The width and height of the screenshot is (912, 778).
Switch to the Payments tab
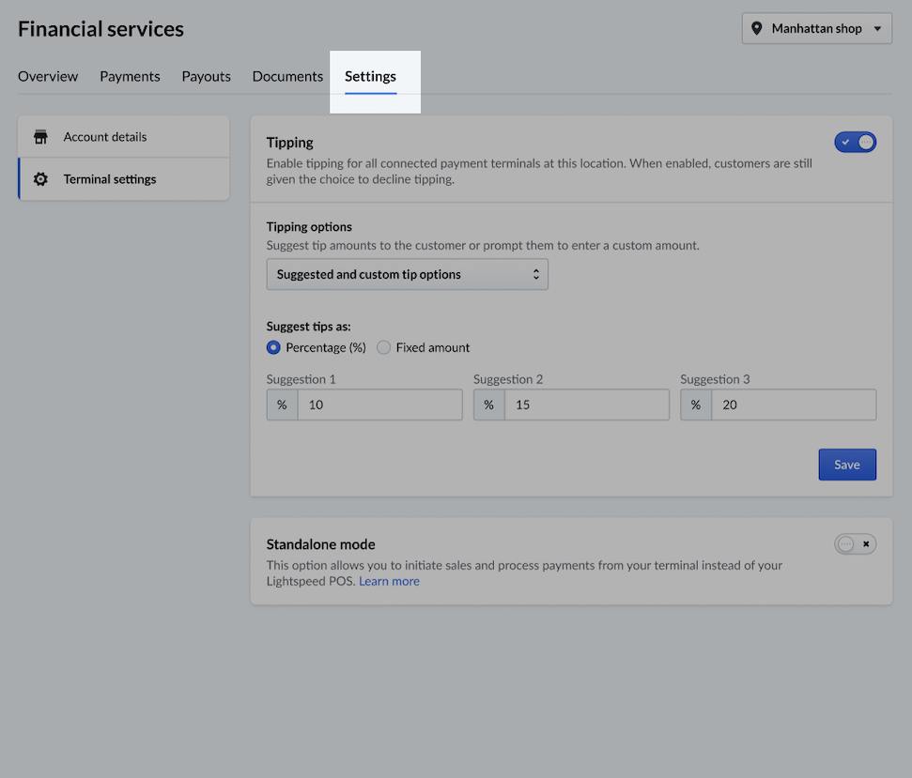coord(130,77)
